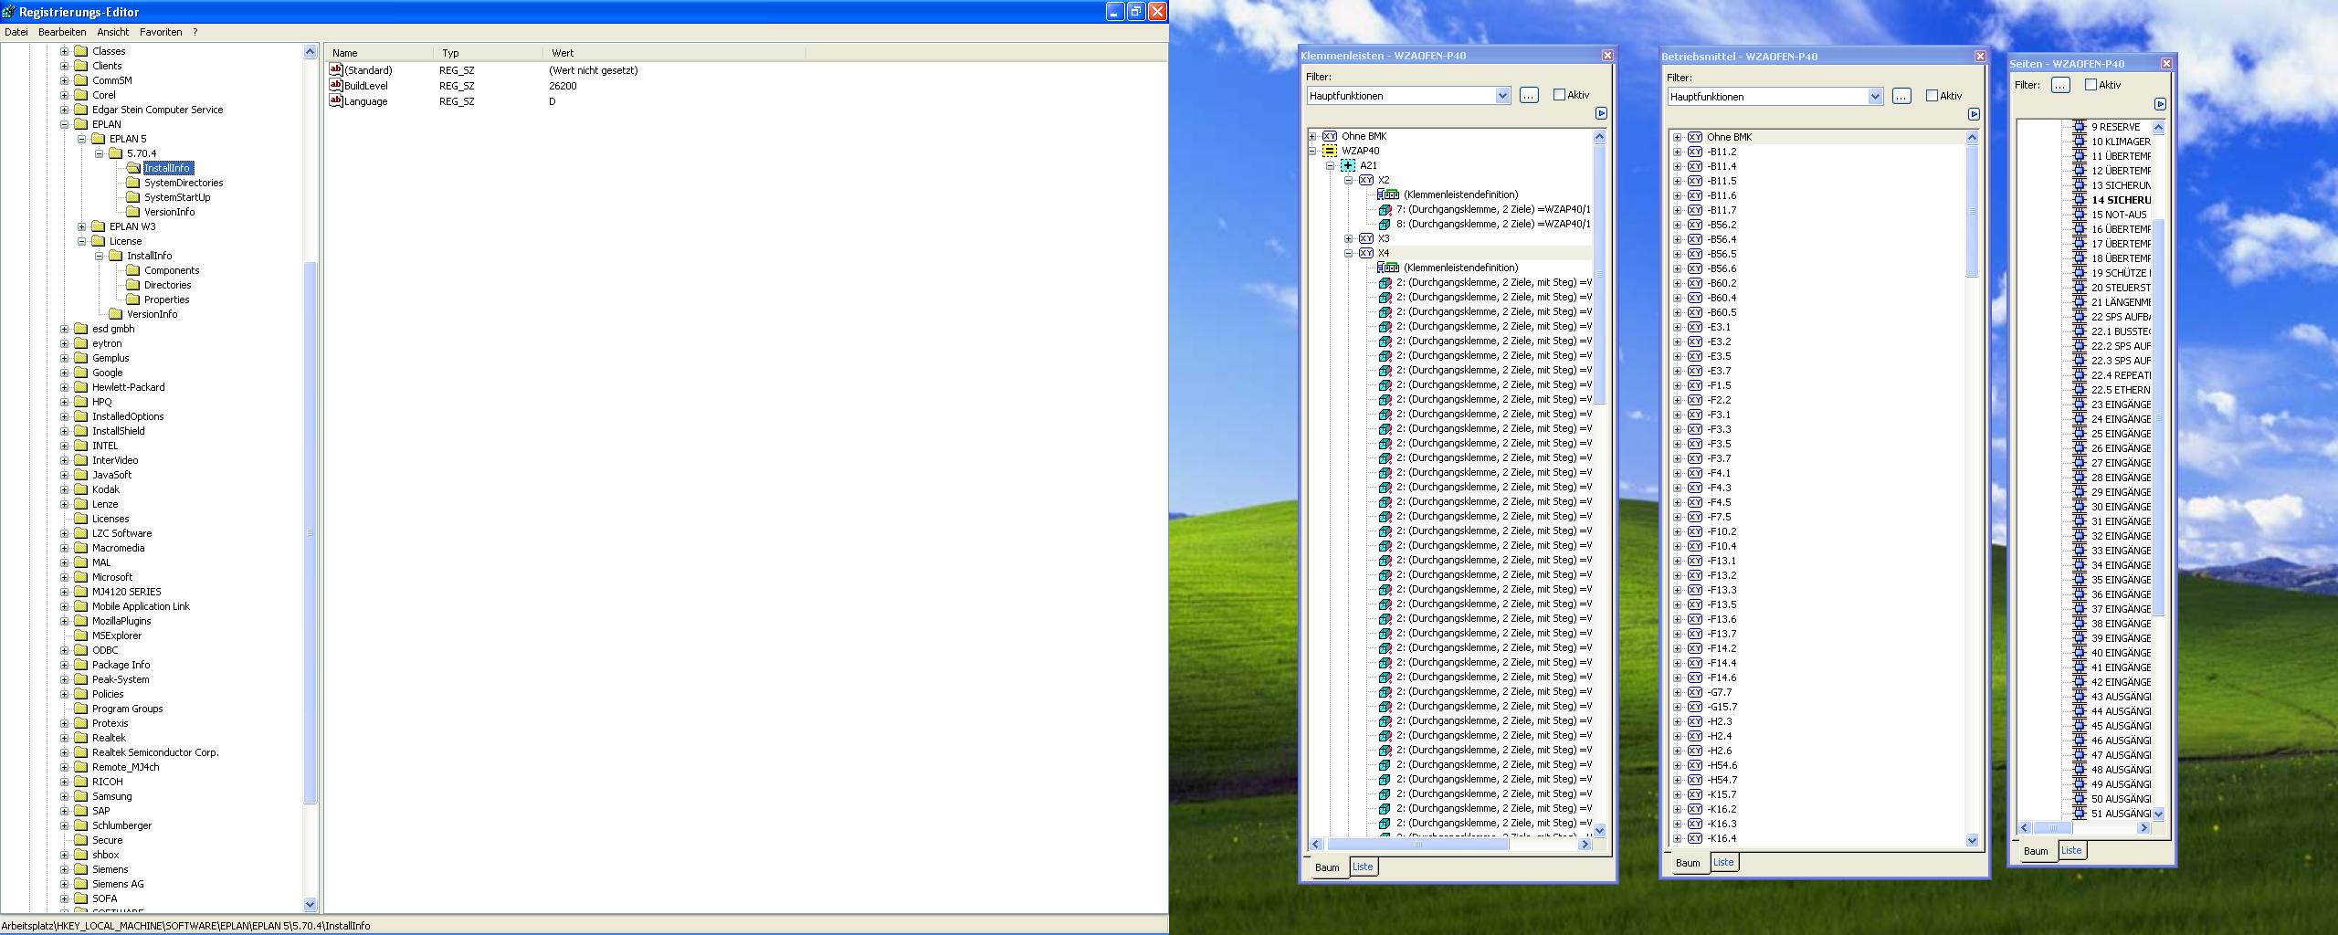Click the (Standard) value icon
Viewport: 2338px width, 935px height.
click(335, 69)
